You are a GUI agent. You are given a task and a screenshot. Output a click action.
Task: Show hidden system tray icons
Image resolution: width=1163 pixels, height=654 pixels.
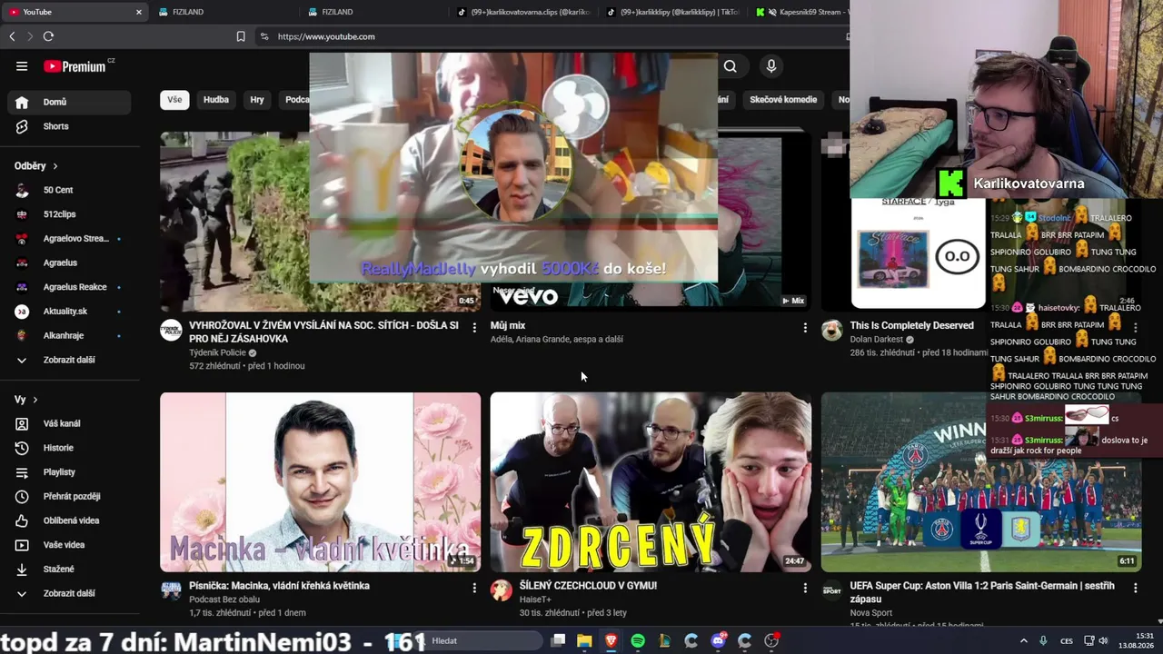[x=1023, y=641]
